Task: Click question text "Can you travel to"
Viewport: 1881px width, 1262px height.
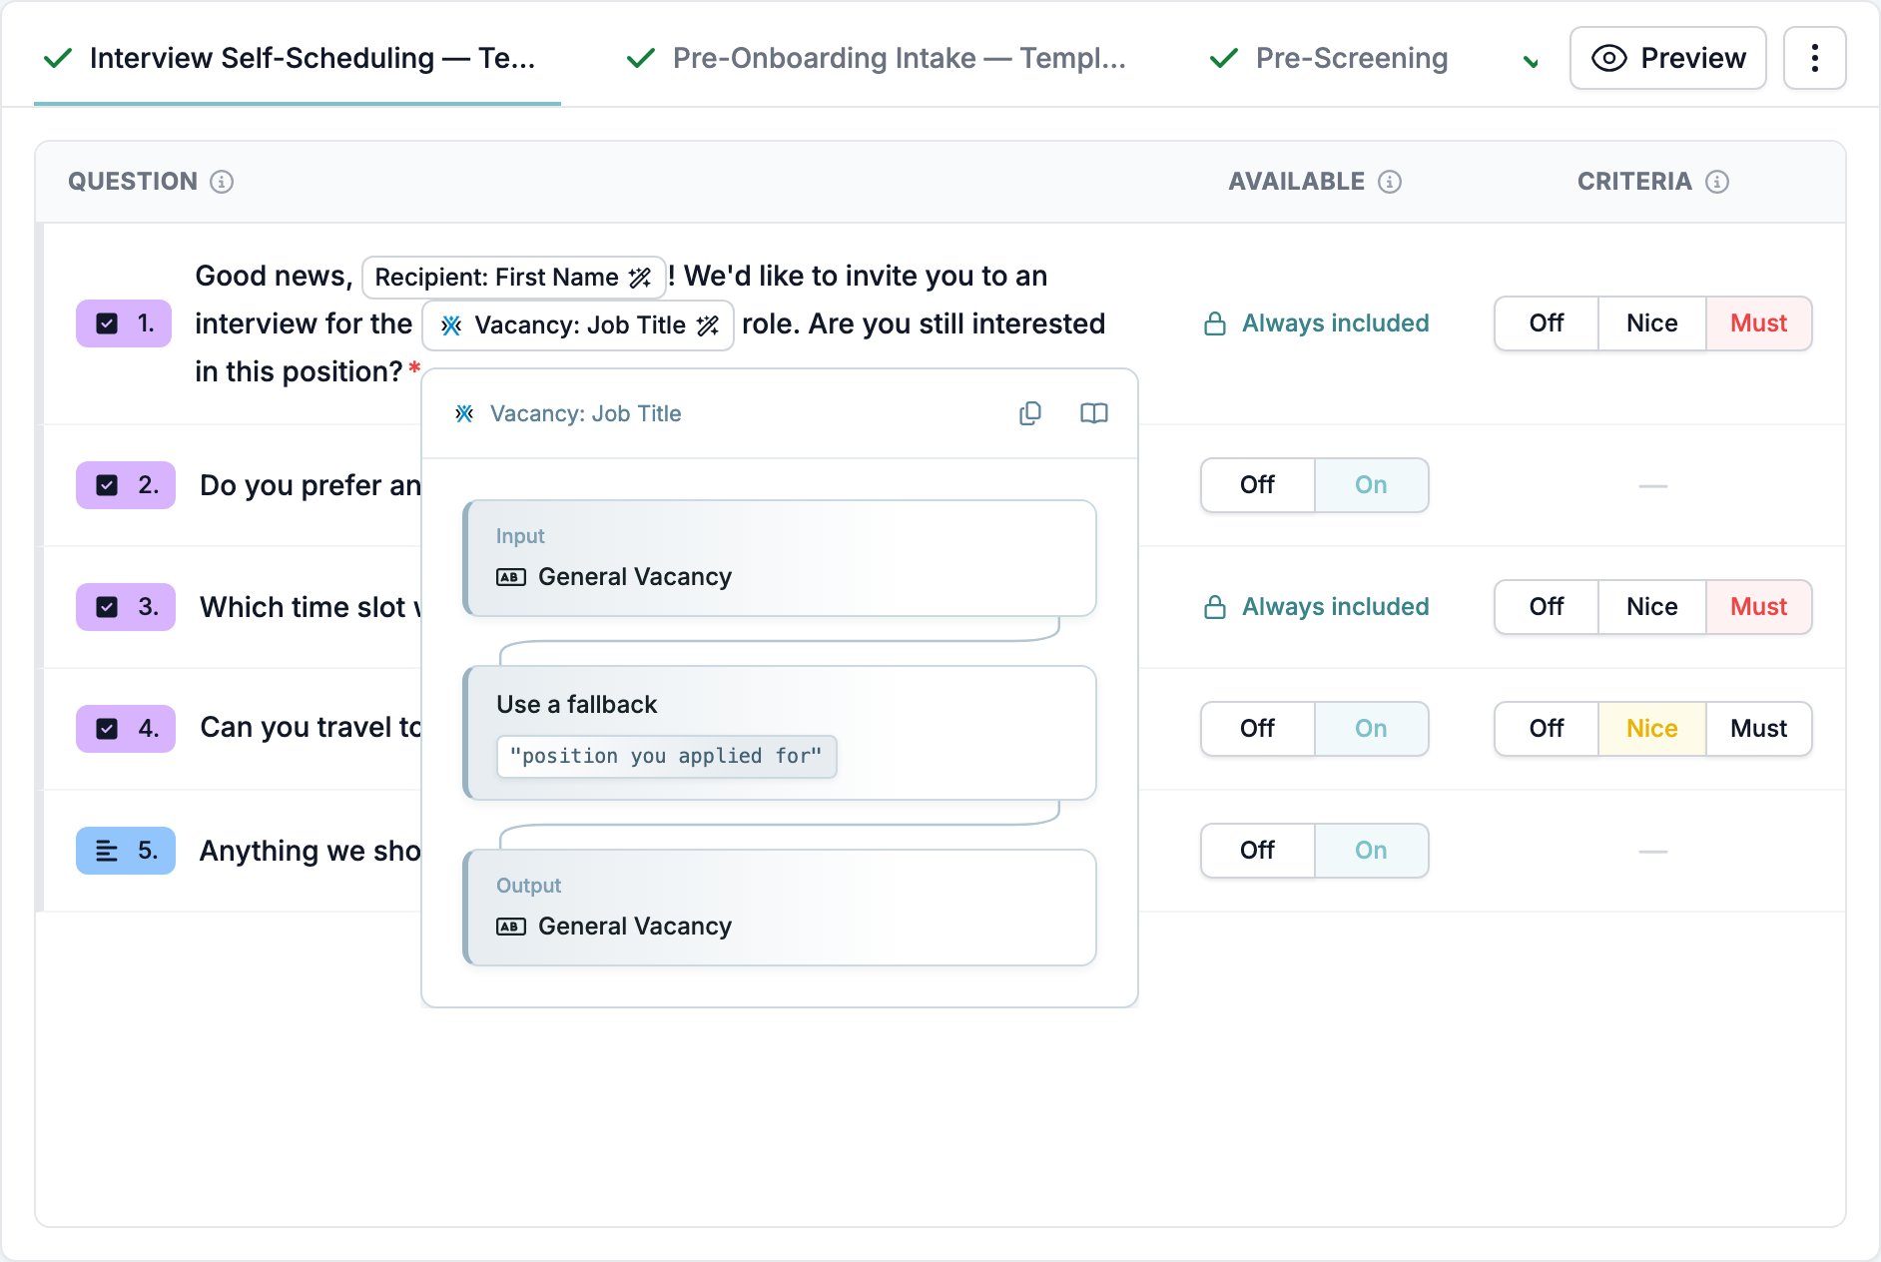Action: pos(311,728)
